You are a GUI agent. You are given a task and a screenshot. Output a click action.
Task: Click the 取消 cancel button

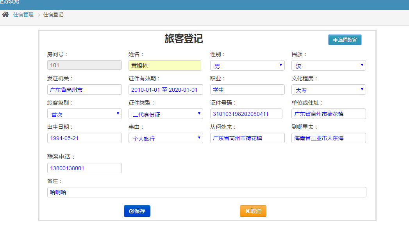(x=253, y=211)
